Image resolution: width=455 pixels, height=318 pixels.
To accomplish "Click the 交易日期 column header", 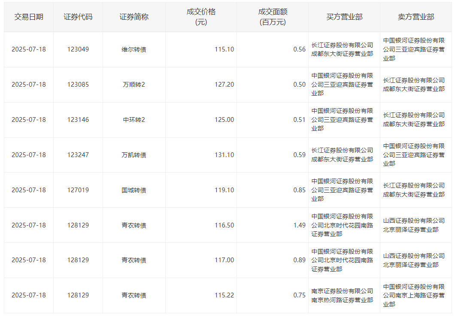I will point(29,17).
